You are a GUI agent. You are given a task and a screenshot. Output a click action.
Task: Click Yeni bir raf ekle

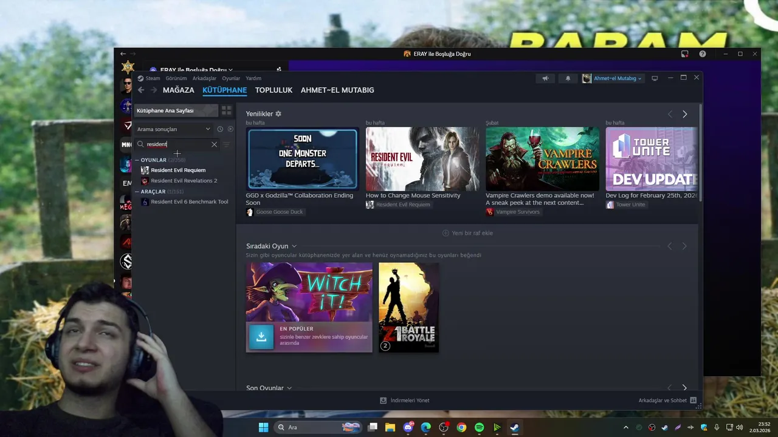(467, 233)
